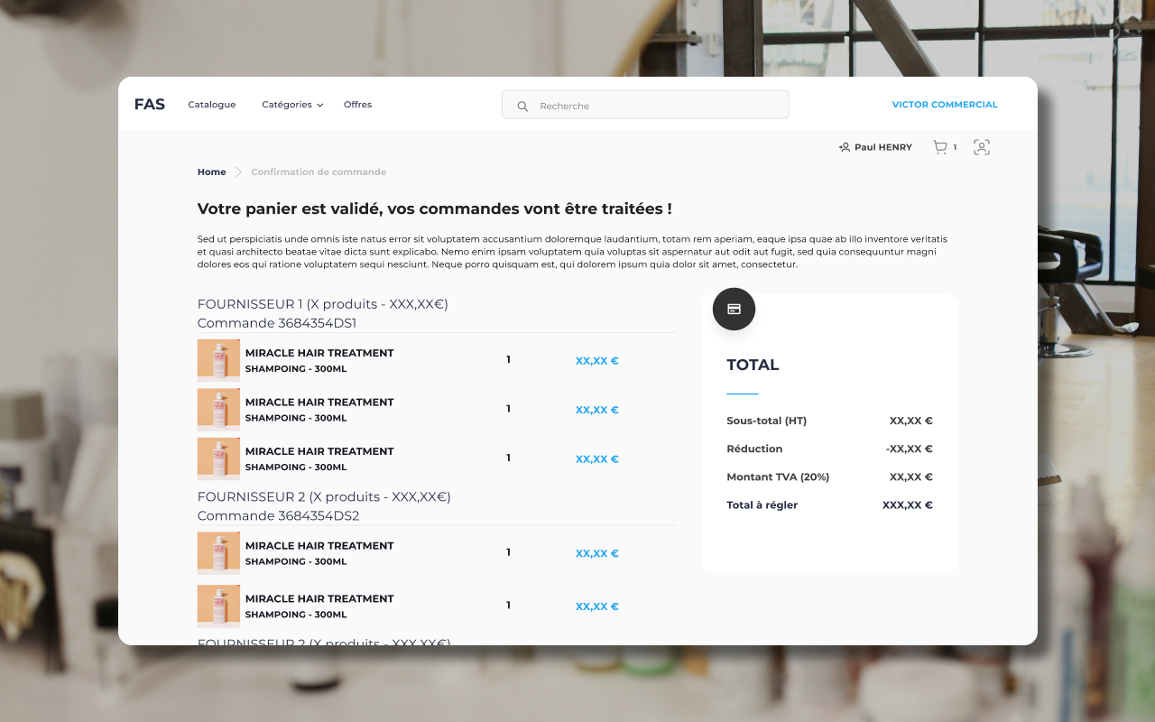Click the Paul HENRY account name

pyautogui.click(x=882, y=146)
